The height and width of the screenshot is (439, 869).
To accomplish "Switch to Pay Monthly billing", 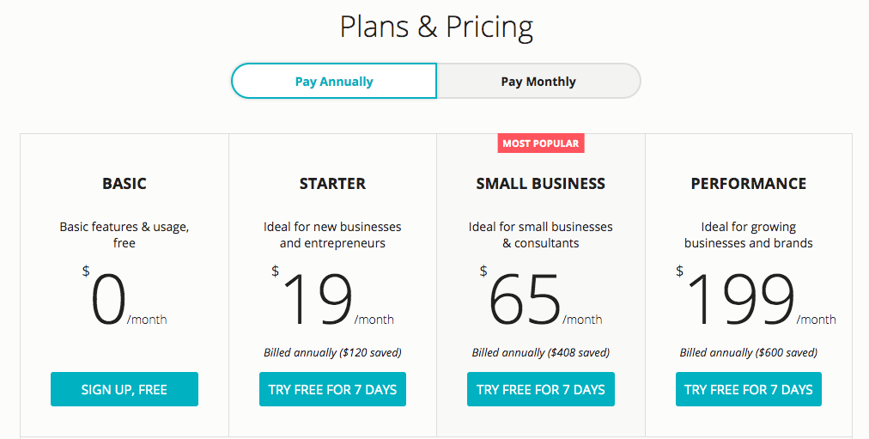I will pos(538,82).
